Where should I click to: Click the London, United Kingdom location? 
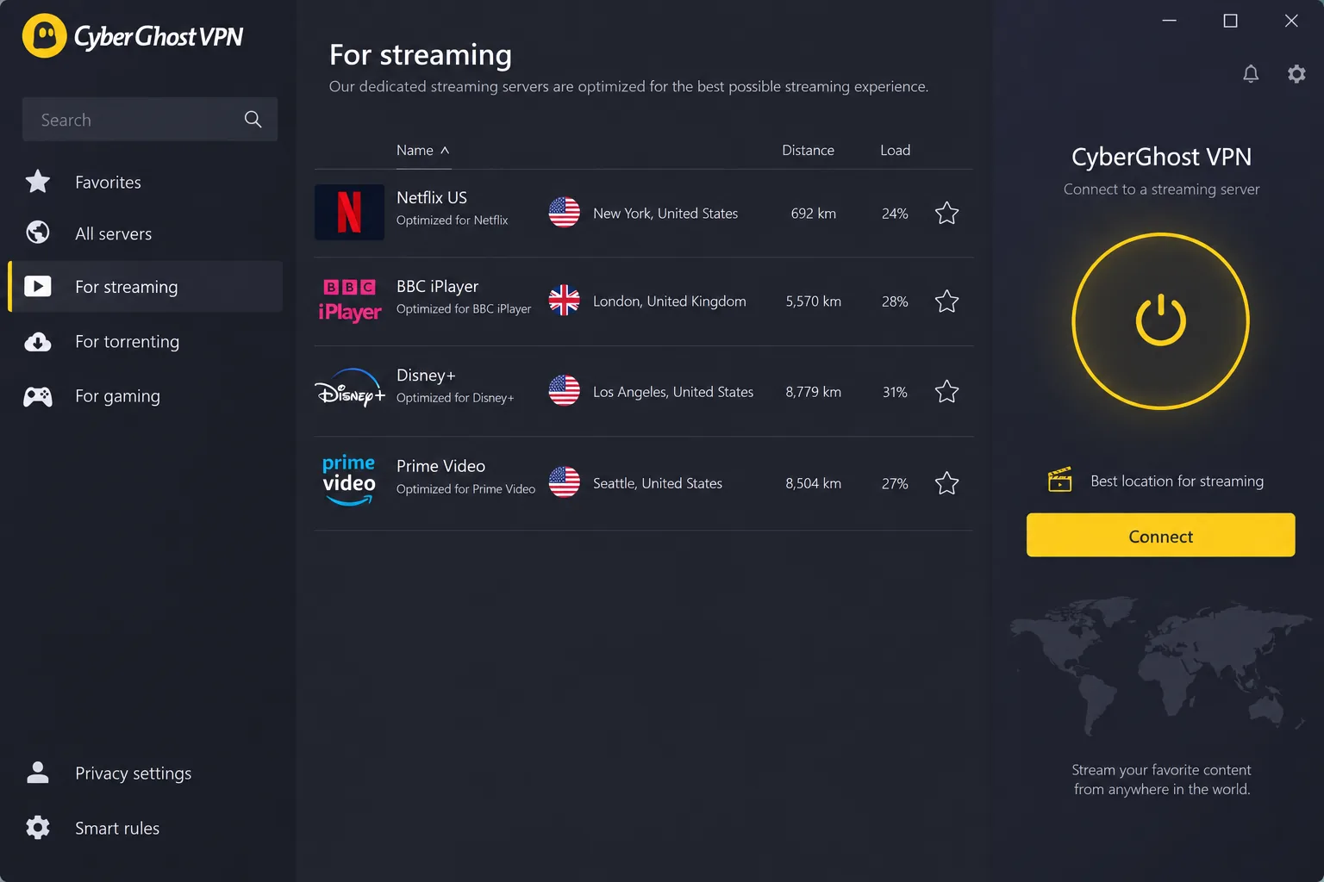(x=670, y=301)
